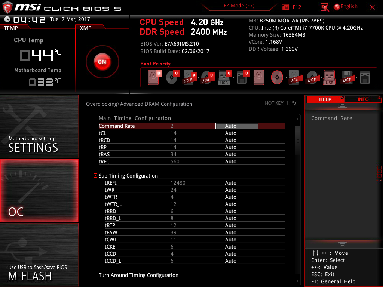Collapse Turn Around Timing Configuration section
The width and height of the screenshot is (383, 287).
[95, 275]
